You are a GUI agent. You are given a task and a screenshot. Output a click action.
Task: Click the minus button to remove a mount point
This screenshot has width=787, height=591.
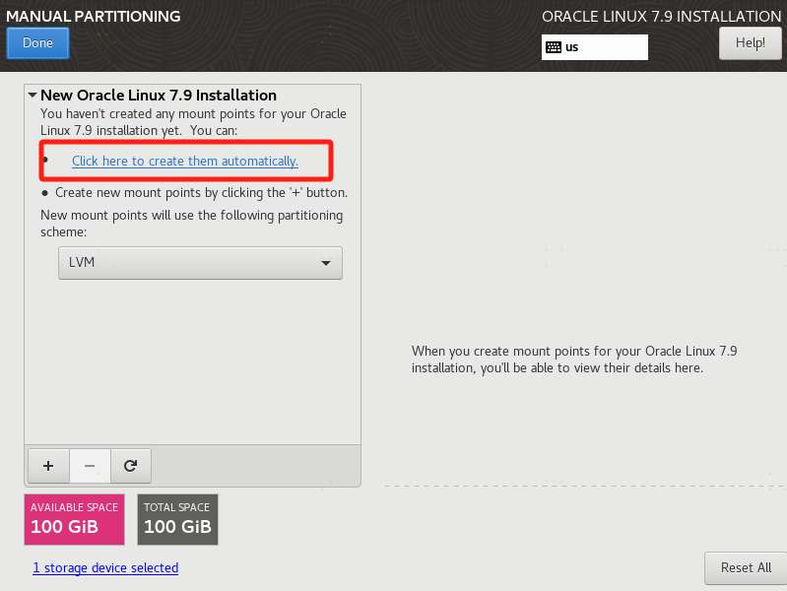tap(89, 464)
